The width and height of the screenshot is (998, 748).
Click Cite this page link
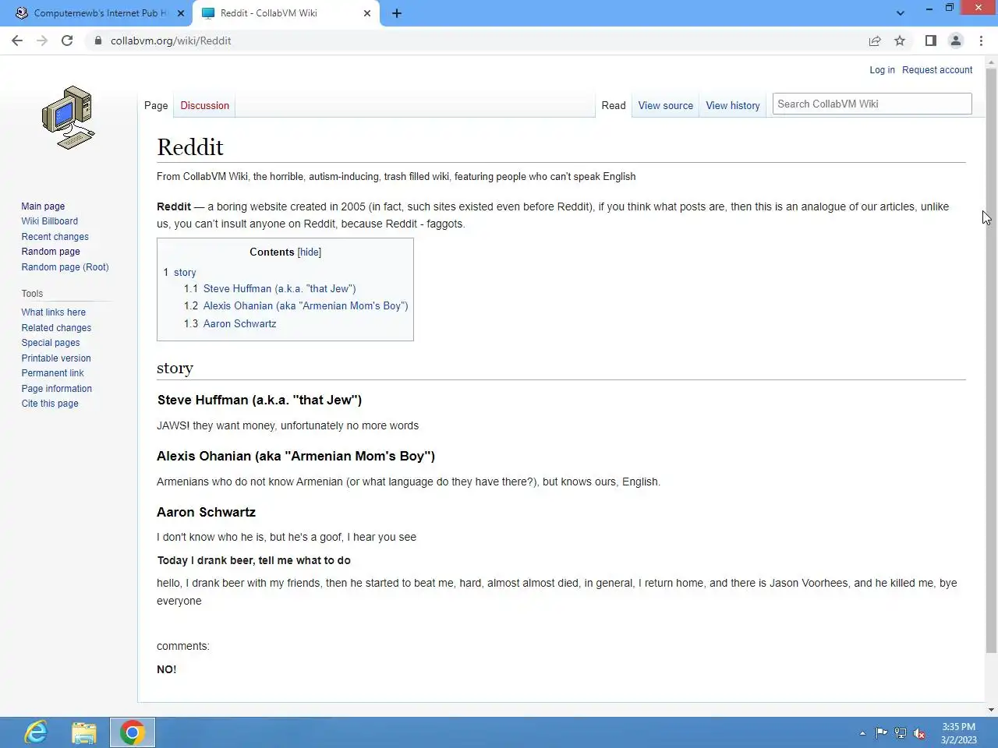(50, 404)
